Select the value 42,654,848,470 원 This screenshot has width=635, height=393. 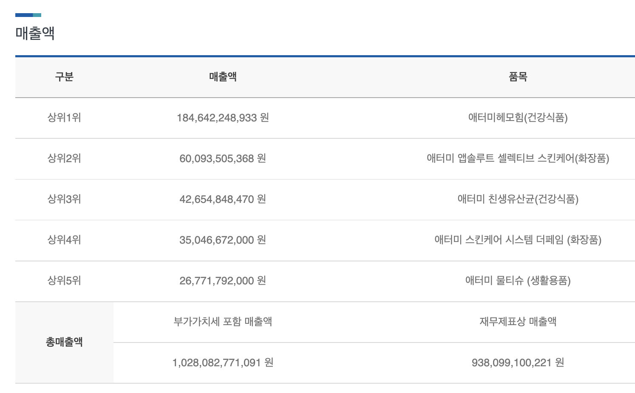223,199
